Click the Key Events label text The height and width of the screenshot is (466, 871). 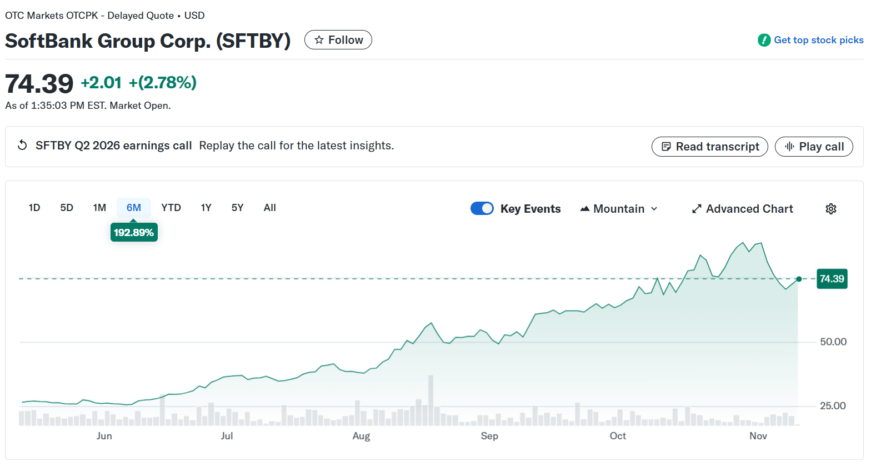(x=530, y=209)
